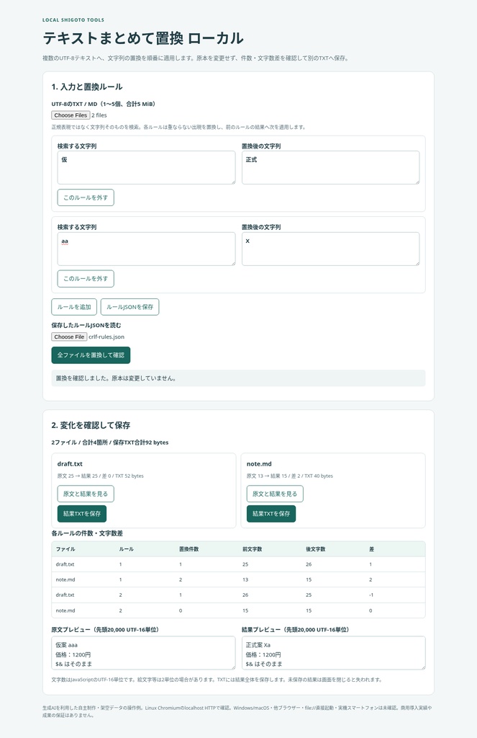Click the Choose Files button for TXT/MD input
Image resolution: width=477 pixels, height=738 pixels.
pos(71,115)
